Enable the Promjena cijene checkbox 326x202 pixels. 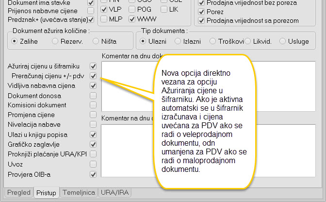click(93, 115)
